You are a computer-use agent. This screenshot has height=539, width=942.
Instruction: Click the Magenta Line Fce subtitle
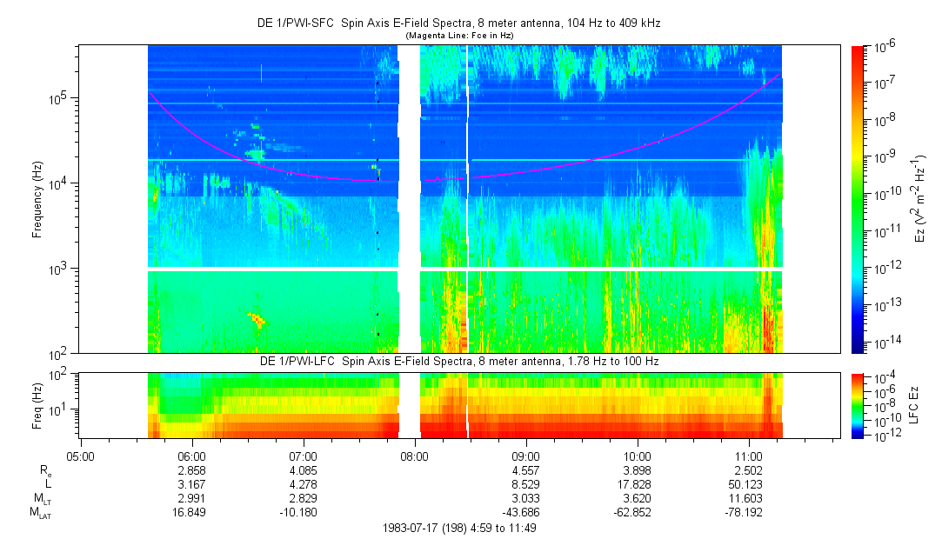pyautogui.click(x=459, y=36)
